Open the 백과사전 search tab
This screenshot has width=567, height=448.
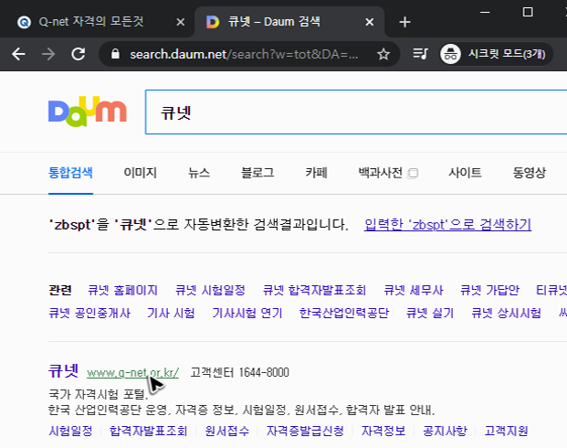[x=381, y=173]
